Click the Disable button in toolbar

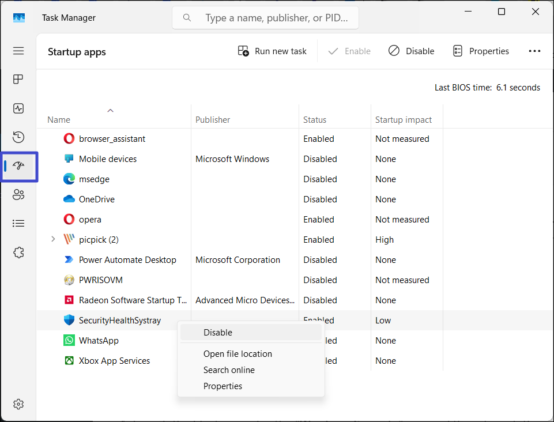coord(412,51)
